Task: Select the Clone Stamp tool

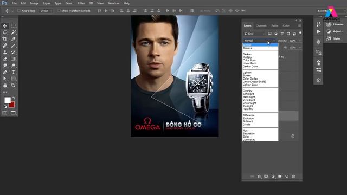Action: pyautogui.click(x=5, y=52)
